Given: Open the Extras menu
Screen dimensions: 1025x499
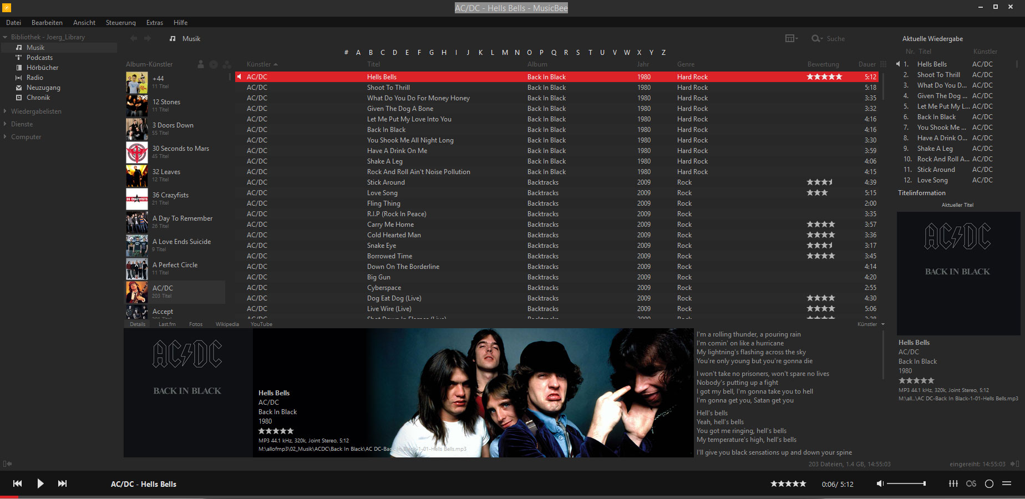Looking at the screenshot, I should pos(155,23).
